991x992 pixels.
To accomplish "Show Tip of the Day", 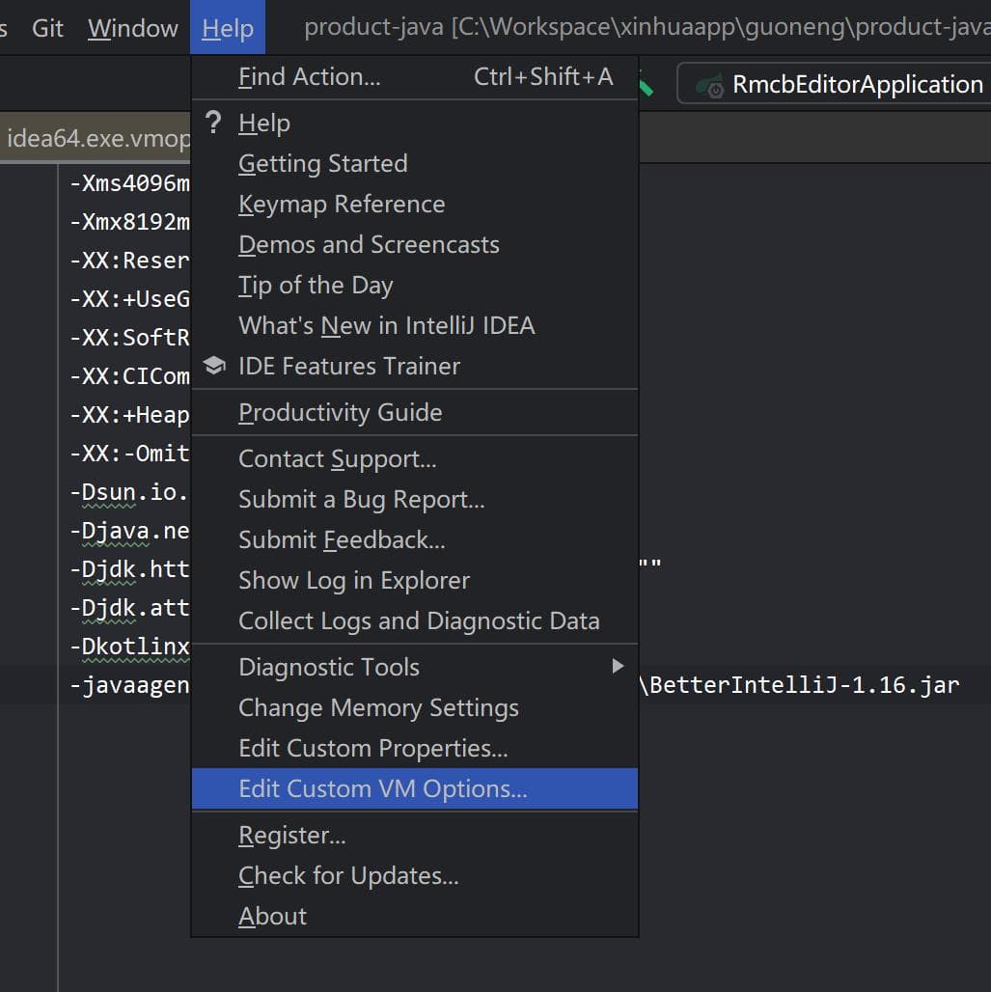I will [x=415, y=285].
